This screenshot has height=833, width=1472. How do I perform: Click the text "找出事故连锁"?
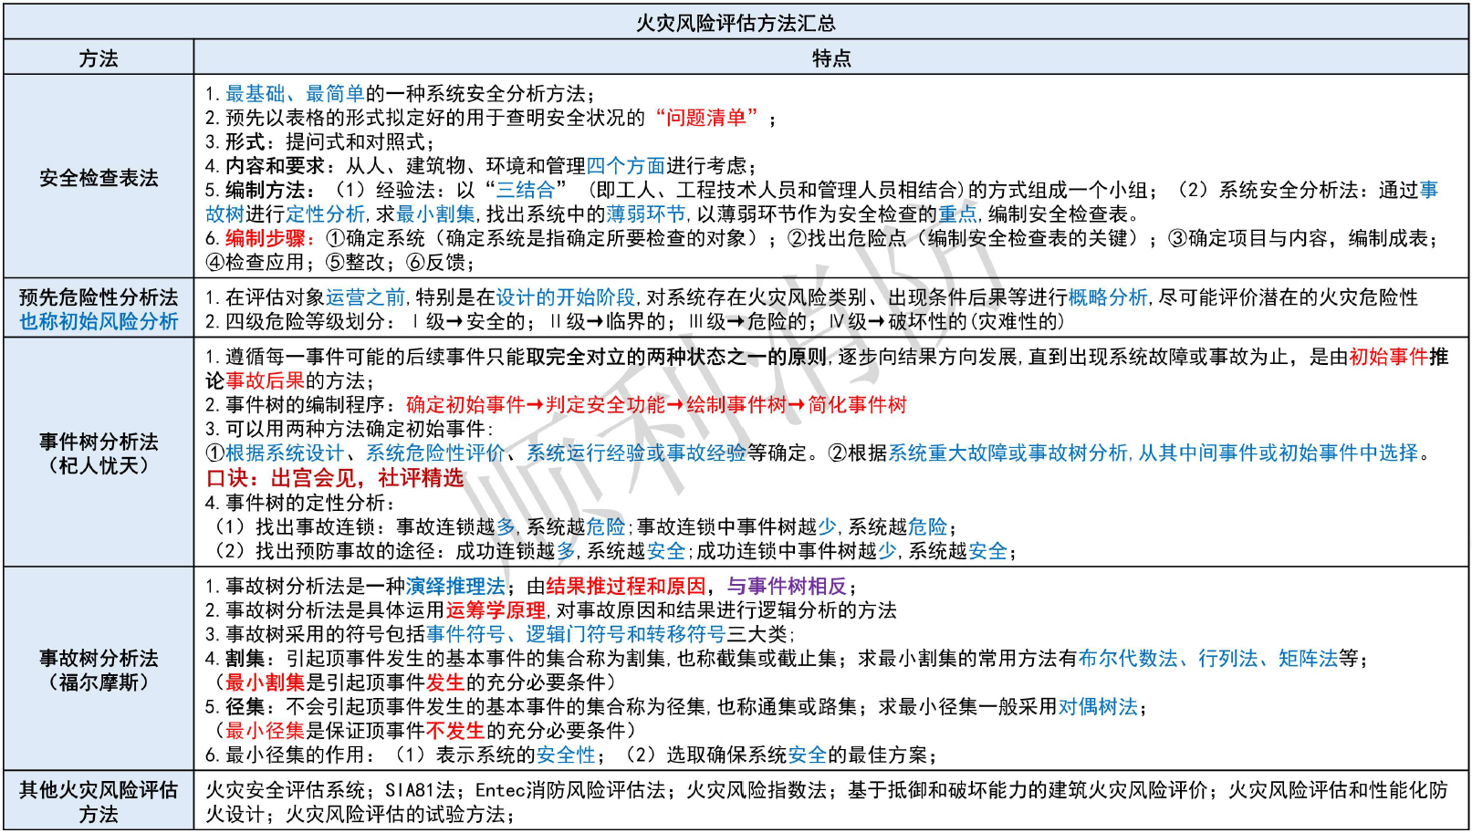pos(315,526)
